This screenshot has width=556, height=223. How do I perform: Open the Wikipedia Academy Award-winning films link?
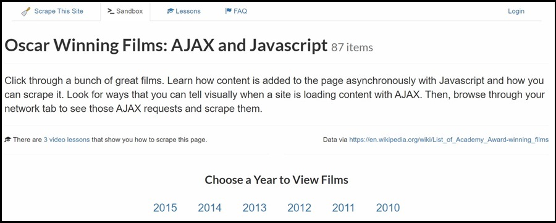tap(449, 140)
